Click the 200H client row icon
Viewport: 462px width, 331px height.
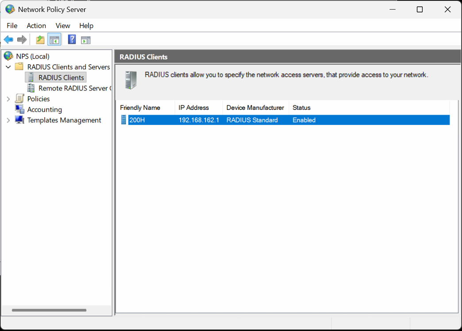pos(124,120)
